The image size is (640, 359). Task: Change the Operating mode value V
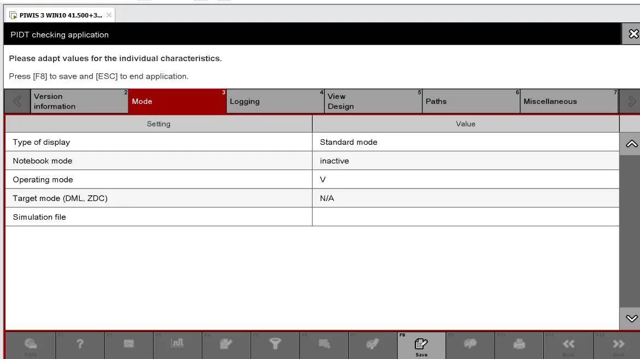coord(466,179)
